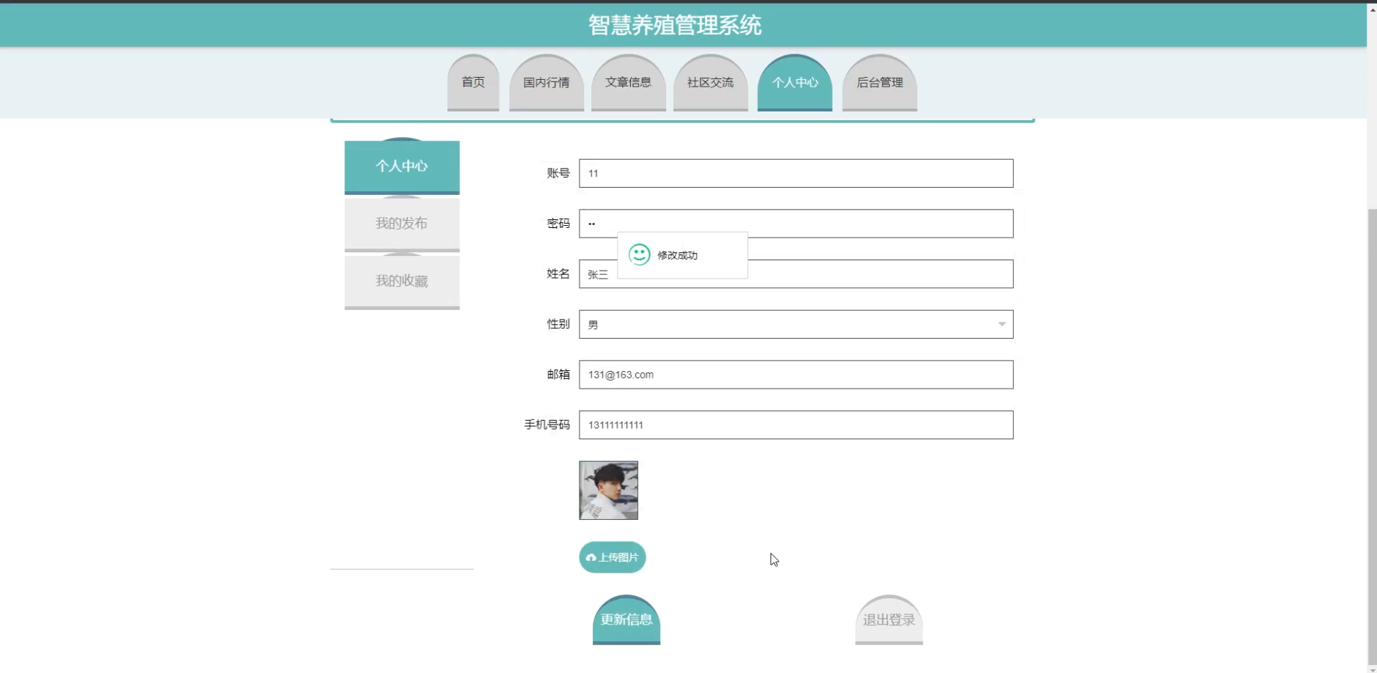Click the scrollbar down arrow
The width and height of the screenshot is (1377, 673).
1372,669
